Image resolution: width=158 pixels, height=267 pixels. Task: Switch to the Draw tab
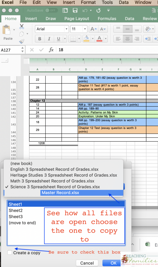(51, 19)
